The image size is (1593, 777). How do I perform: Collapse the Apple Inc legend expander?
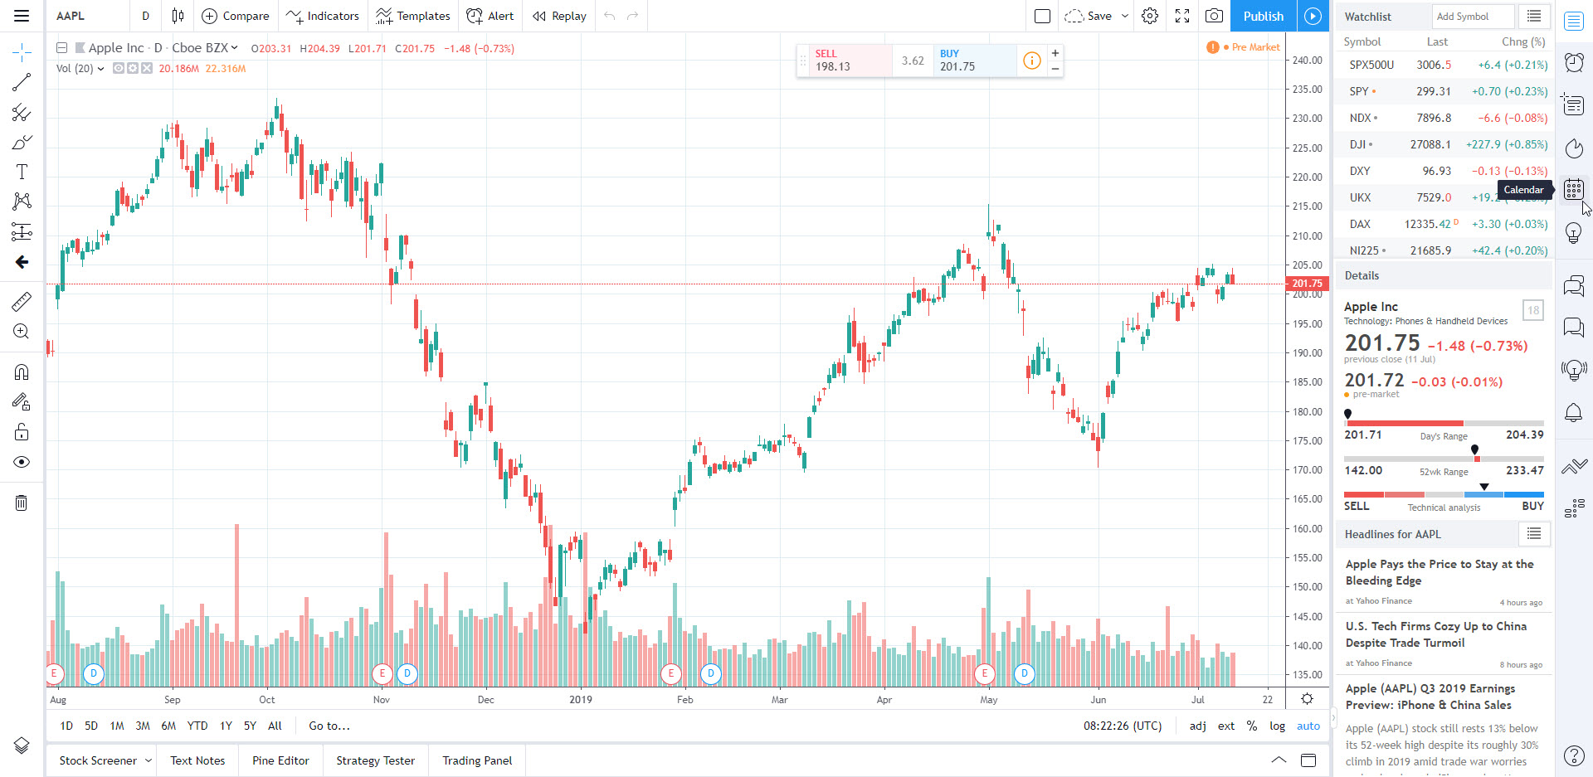[x=62, y=48]
